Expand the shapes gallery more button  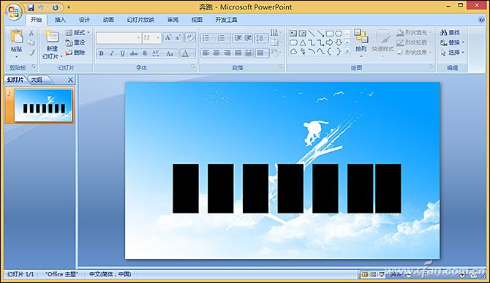(x=347, y=51)
